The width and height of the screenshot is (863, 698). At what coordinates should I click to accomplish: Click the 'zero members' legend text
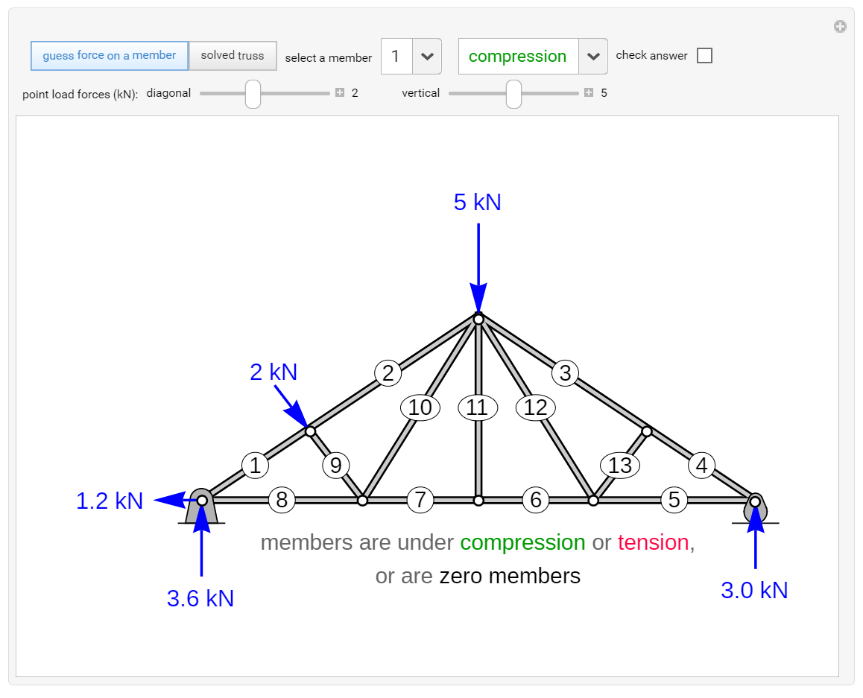[510, 576]
